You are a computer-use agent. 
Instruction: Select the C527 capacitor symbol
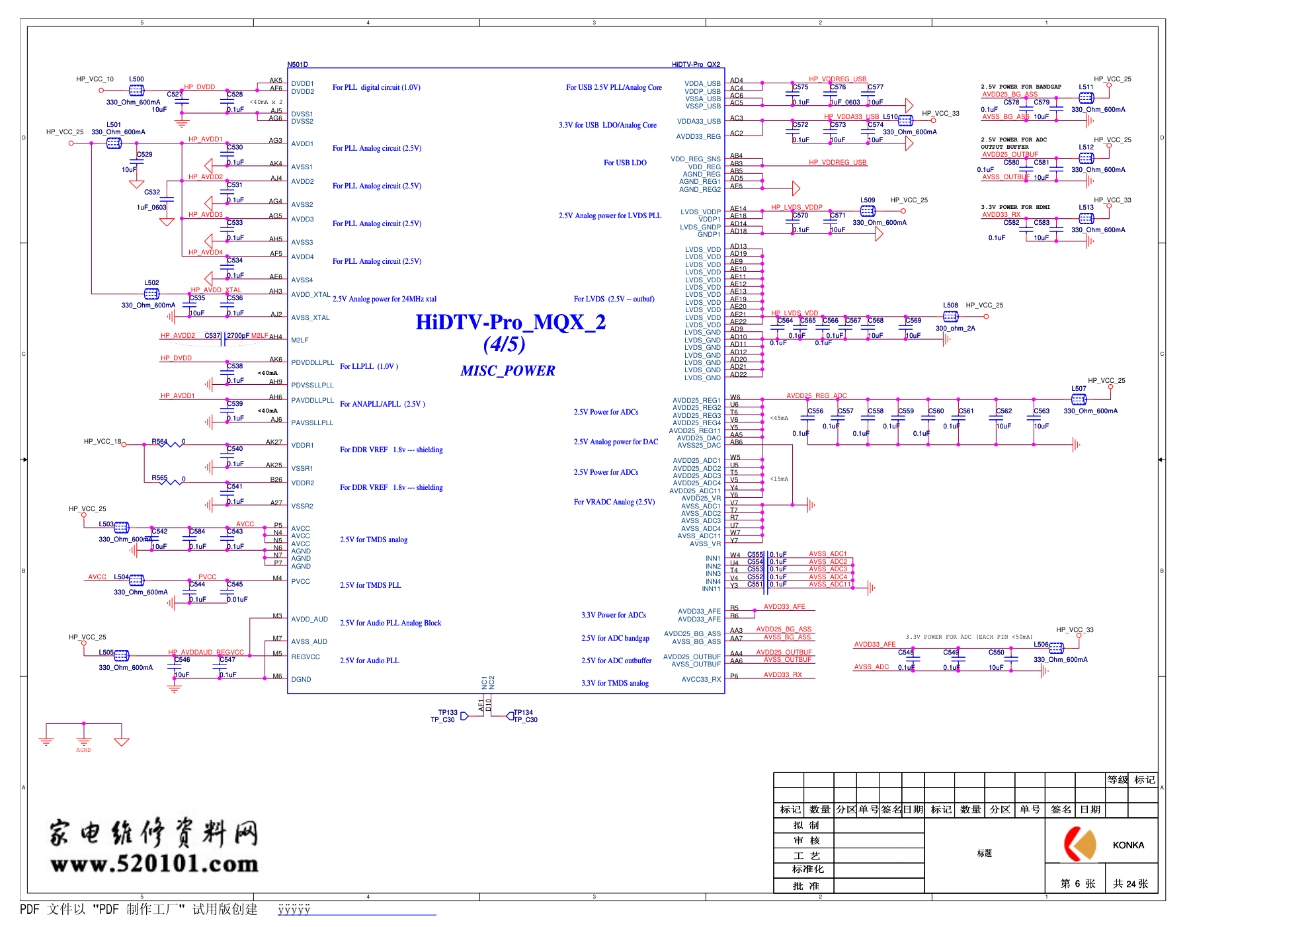(182, 102)
